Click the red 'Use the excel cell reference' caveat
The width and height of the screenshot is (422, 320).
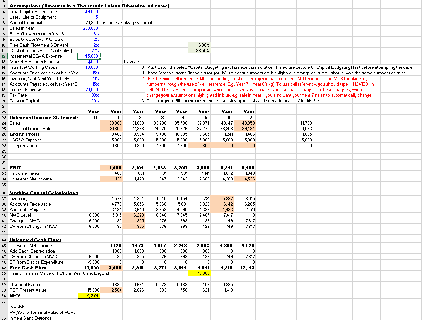point(259,87)
